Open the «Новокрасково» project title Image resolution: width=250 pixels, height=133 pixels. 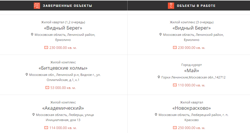coord(191,108)
